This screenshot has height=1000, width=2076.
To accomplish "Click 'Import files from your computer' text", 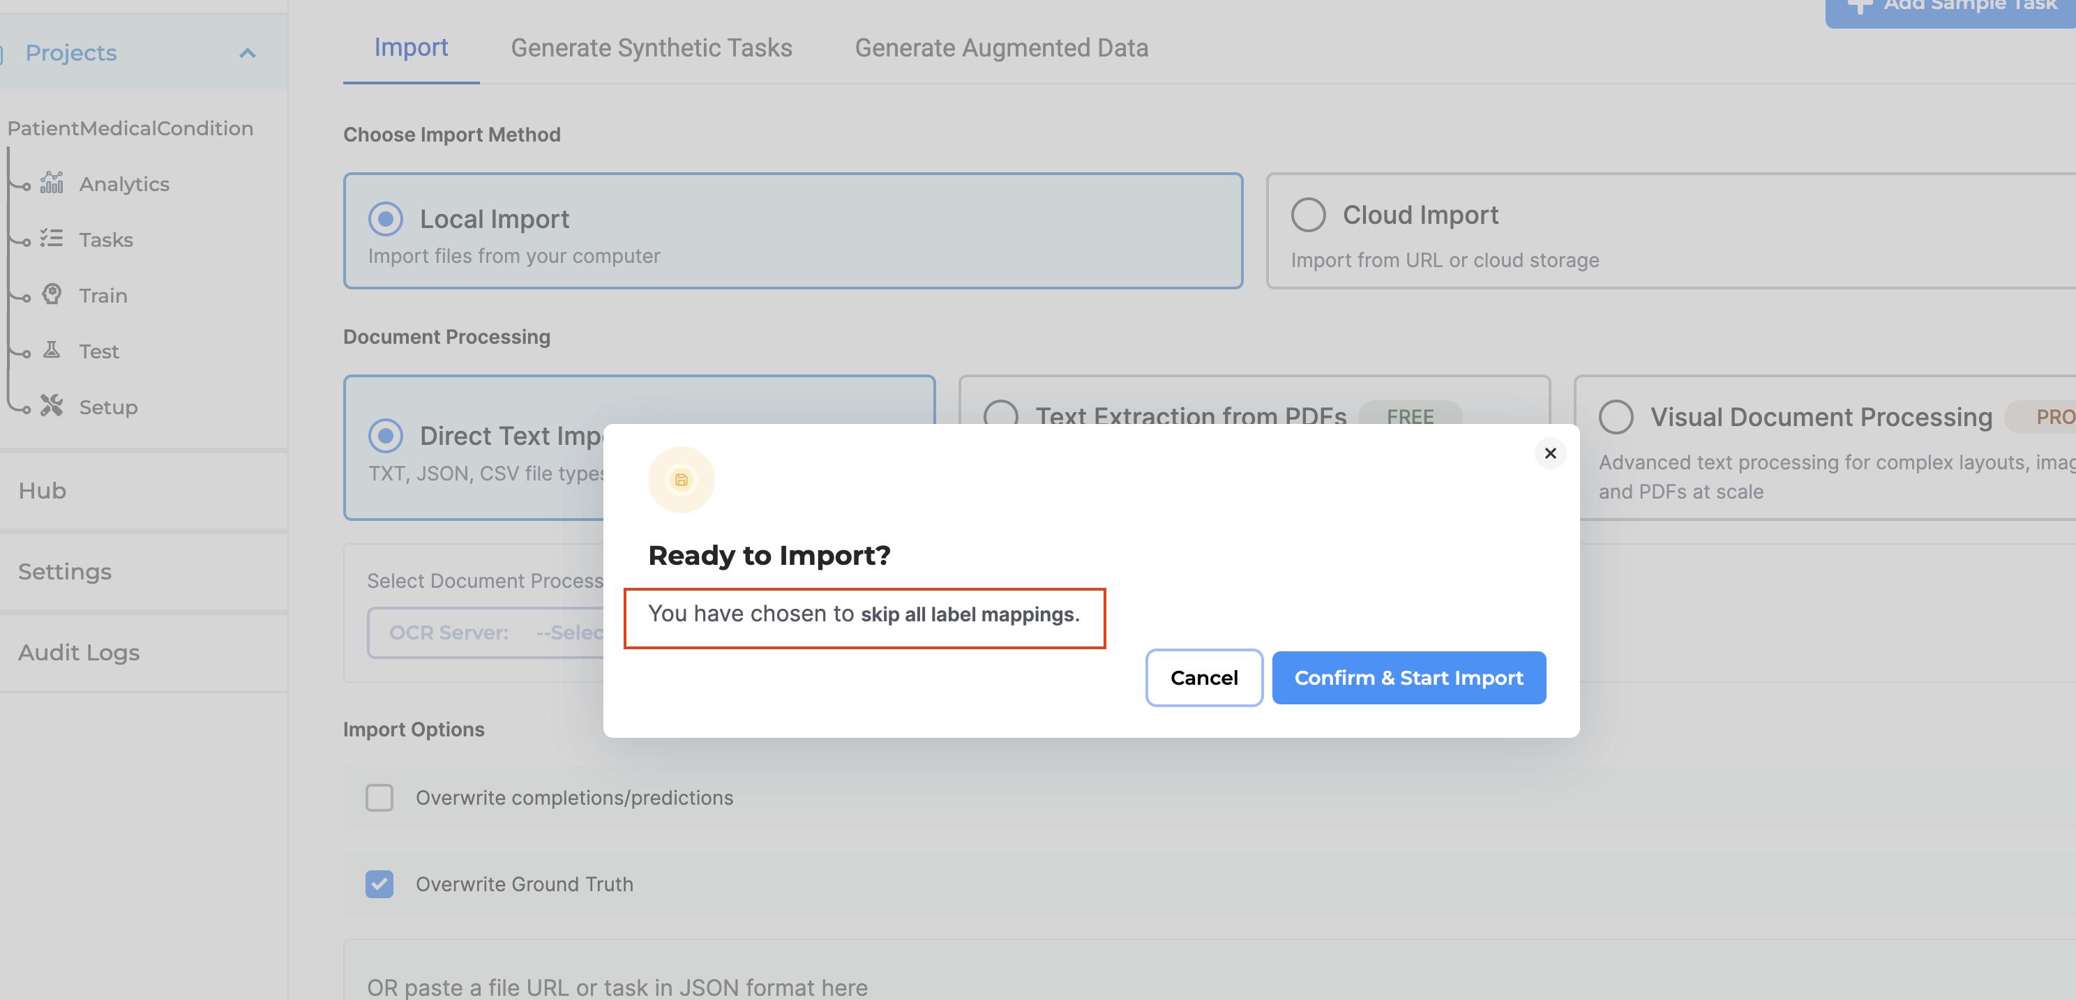I will (x=514, y=256).
